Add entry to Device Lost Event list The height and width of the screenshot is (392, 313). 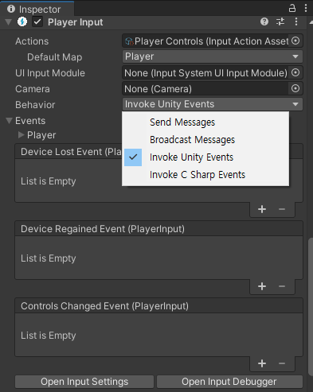click(262, 209)
